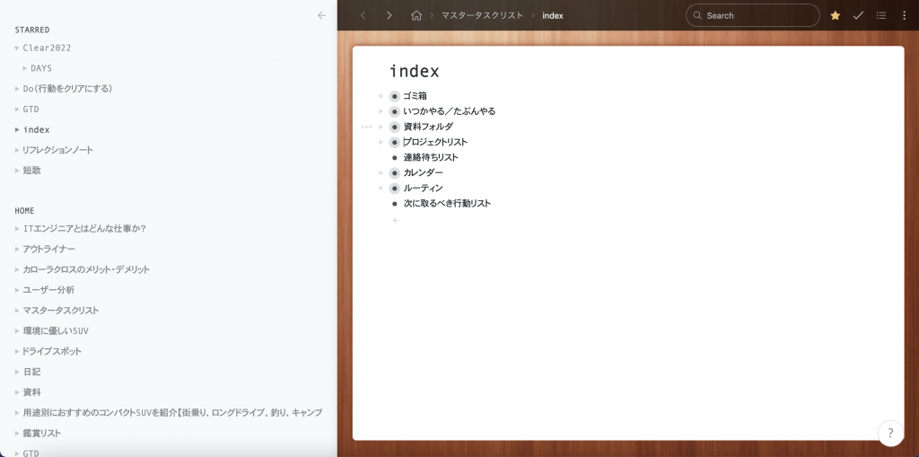Expand the 資料フォルダ item
The height and width of the screenshot is (457, 919).
click(381, 127)
